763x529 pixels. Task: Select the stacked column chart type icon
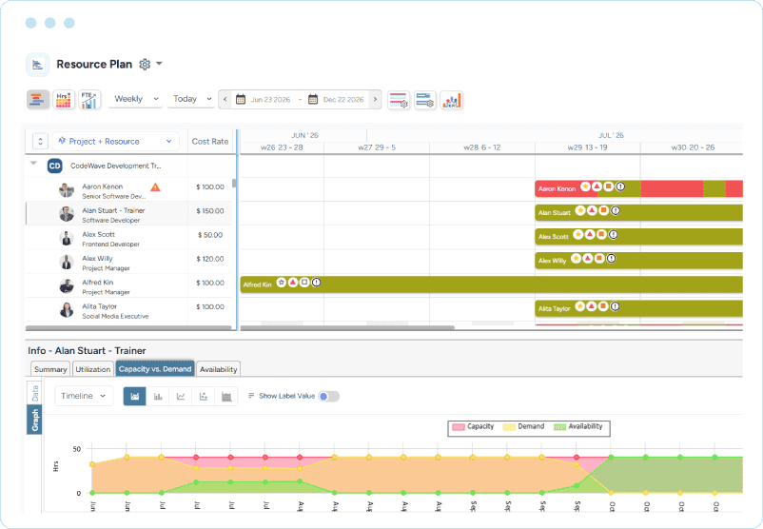click(226, 396)
